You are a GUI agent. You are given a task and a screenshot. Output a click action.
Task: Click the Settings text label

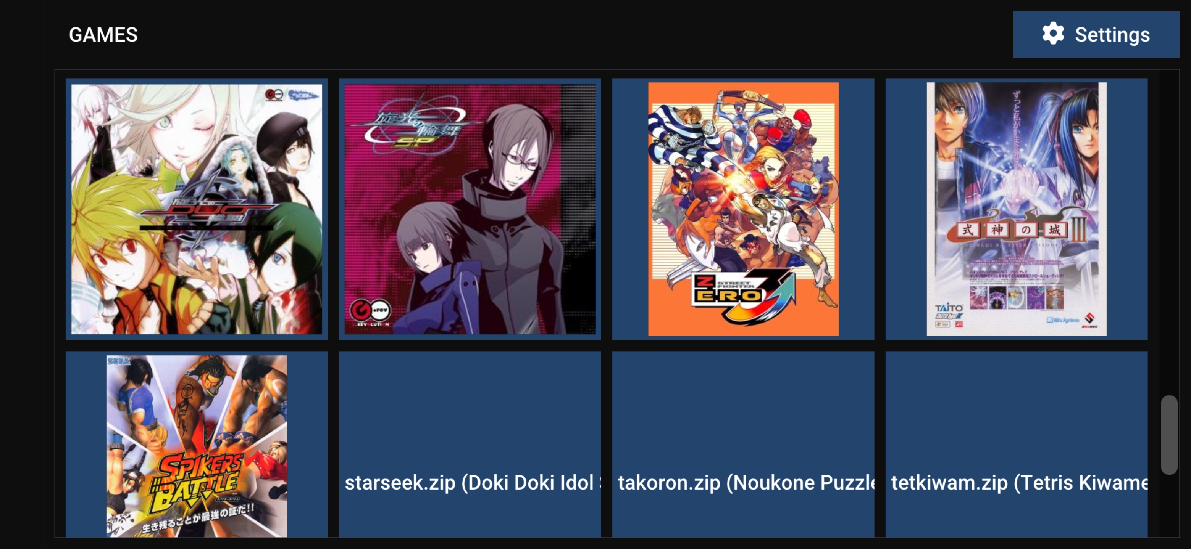pos(1112,35)
